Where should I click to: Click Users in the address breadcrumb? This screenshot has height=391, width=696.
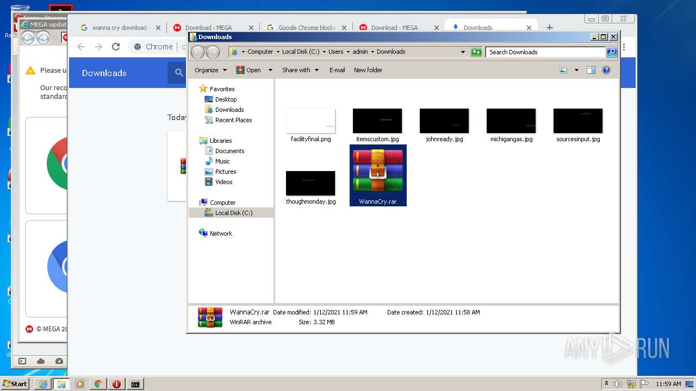coord(335,52)
